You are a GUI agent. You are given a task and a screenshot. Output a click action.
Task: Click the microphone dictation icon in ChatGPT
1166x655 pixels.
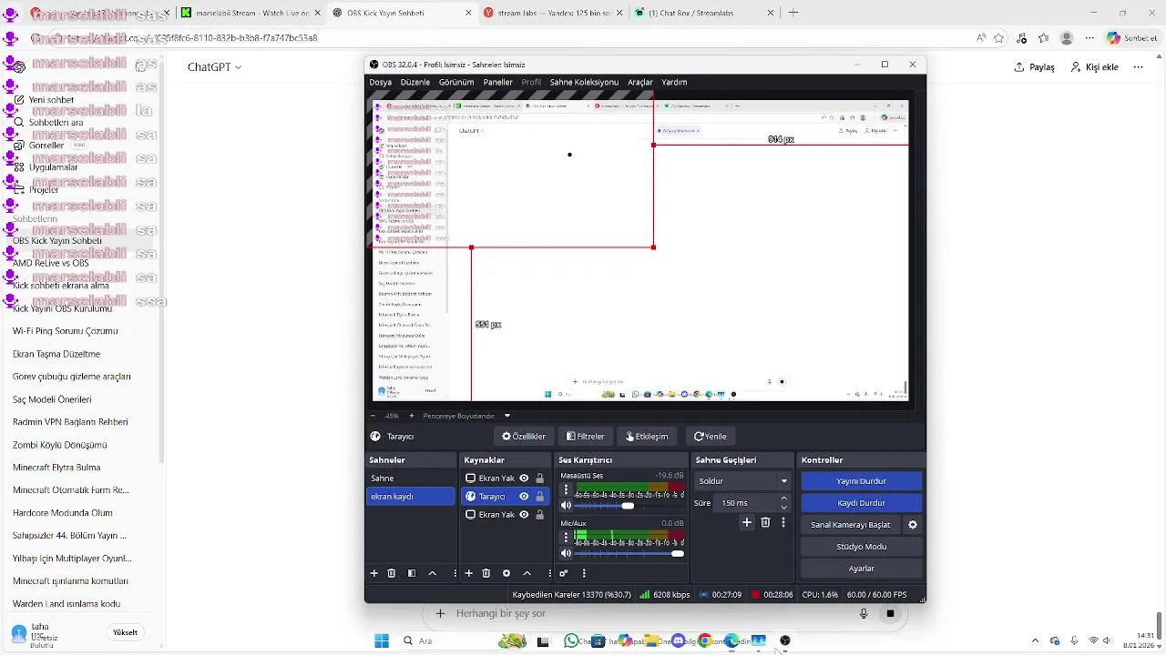[864, 613]
